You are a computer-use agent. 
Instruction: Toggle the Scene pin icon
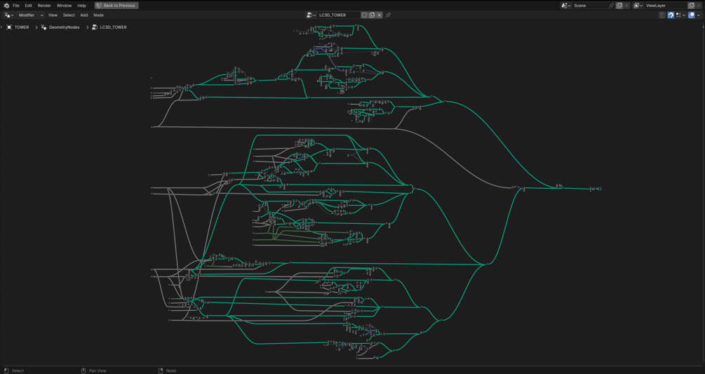[x=612, y=6]
